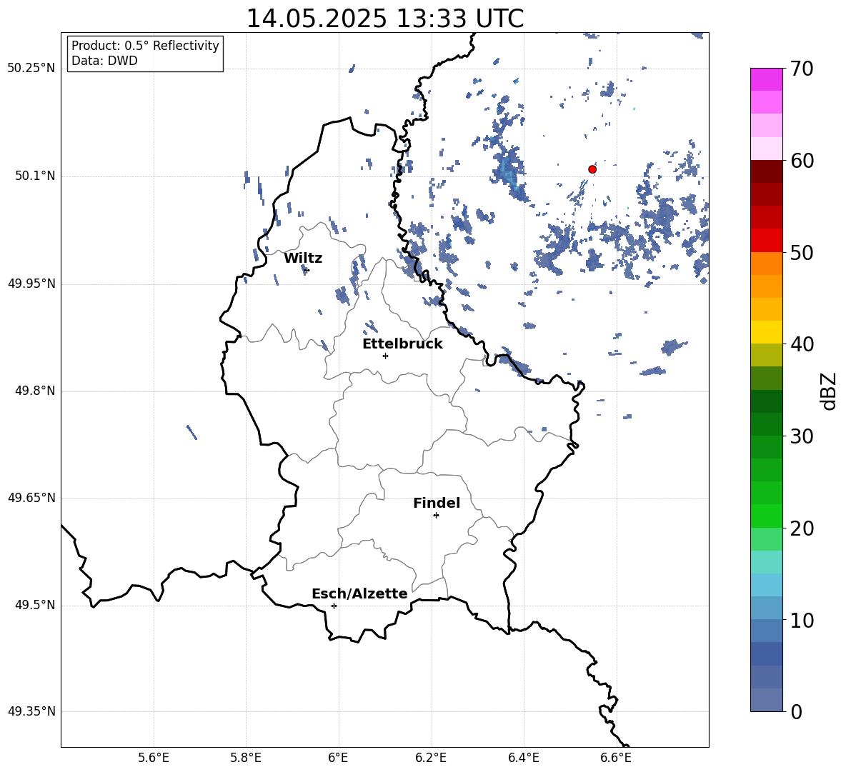Click the 5.8°E longitude label
This screenshot has width=846, height=772.
tap(246, 758)
